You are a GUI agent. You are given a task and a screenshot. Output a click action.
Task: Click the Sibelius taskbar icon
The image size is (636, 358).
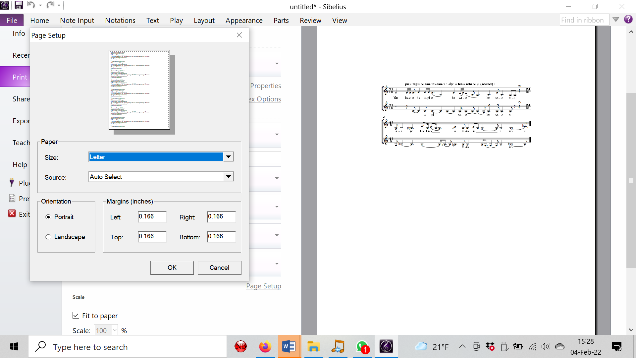pyautogui.click(x=386, y=347)
